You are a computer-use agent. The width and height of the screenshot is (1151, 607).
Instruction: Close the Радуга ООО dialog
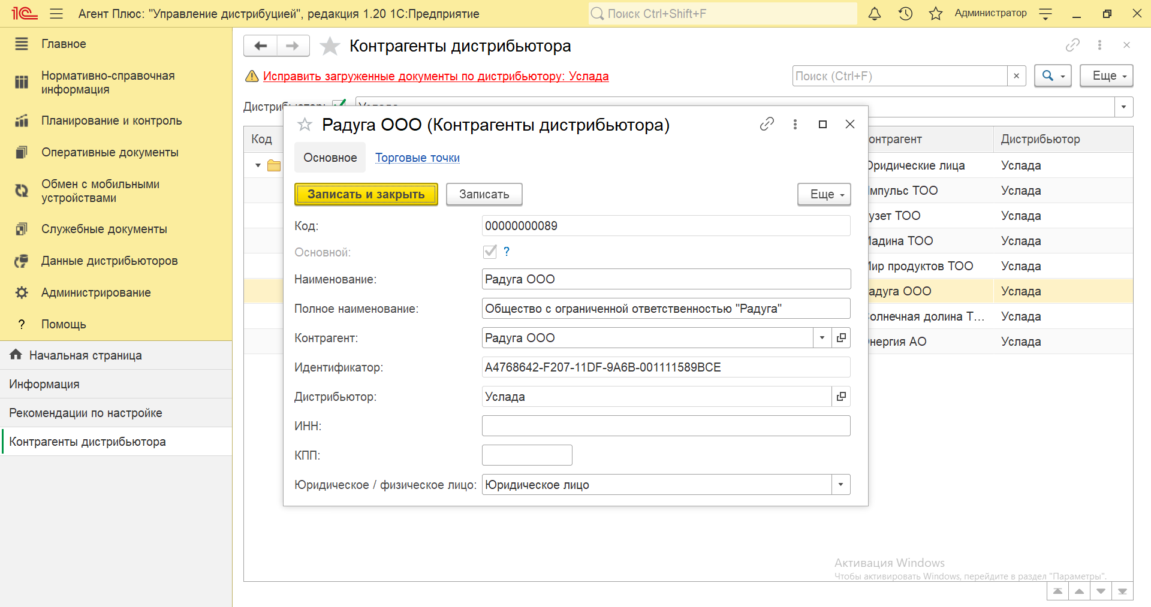850,124
